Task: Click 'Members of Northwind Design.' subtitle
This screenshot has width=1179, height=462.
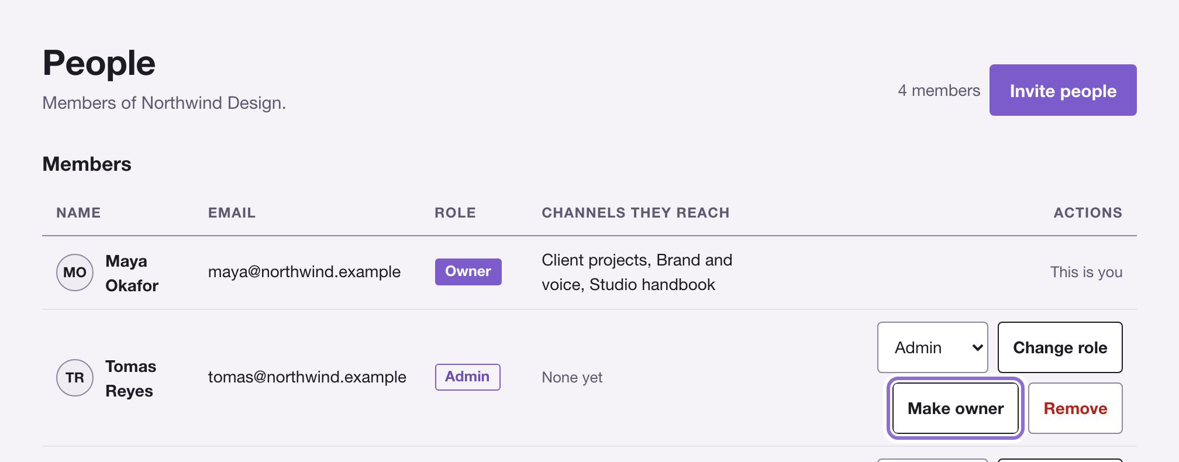Action: click(164, 103)
